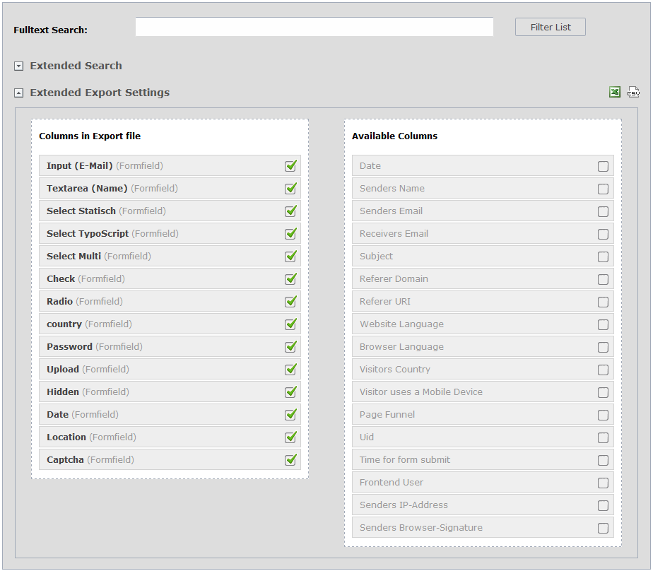Click into the Fulltext Search field
This screenshot has height=571, width=653.
pyautogui.click(x=314, y=28)
